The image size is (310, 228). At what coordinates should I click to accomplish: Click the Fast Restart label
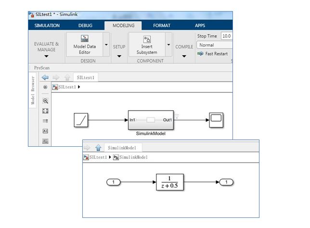click(217, 53)
